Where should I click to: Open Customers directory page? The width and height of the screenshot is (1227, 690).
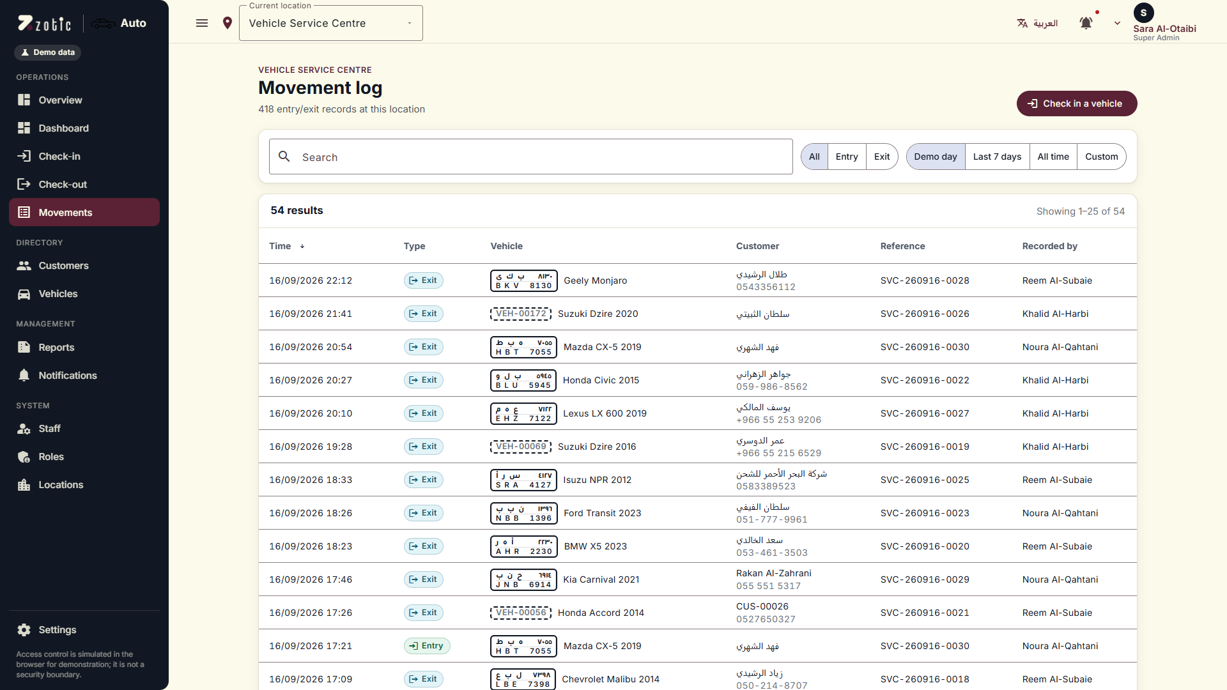click(84, 265)
